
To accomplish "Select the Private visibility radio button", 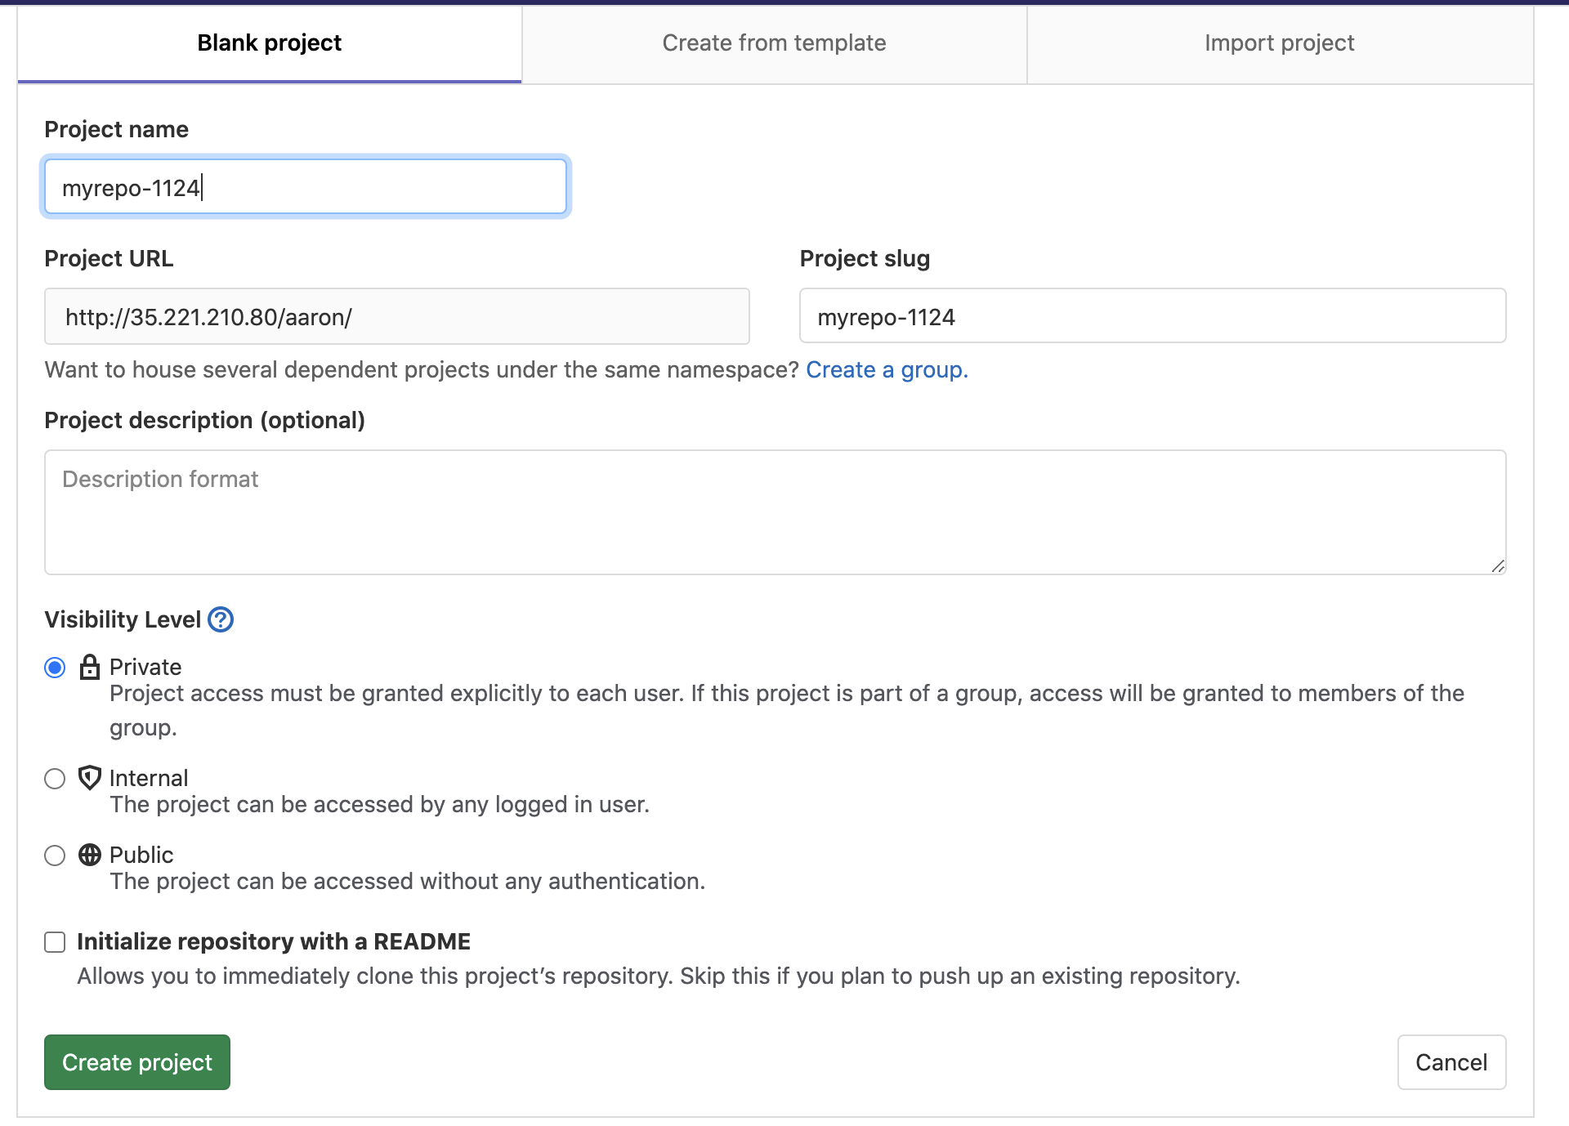I will click(x=54, y=668).
